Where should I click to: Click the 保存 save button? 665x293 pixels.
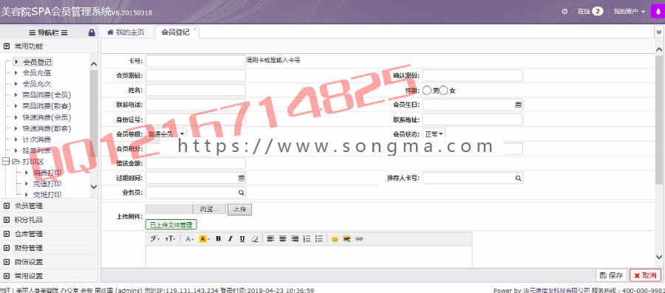point(612,275)
